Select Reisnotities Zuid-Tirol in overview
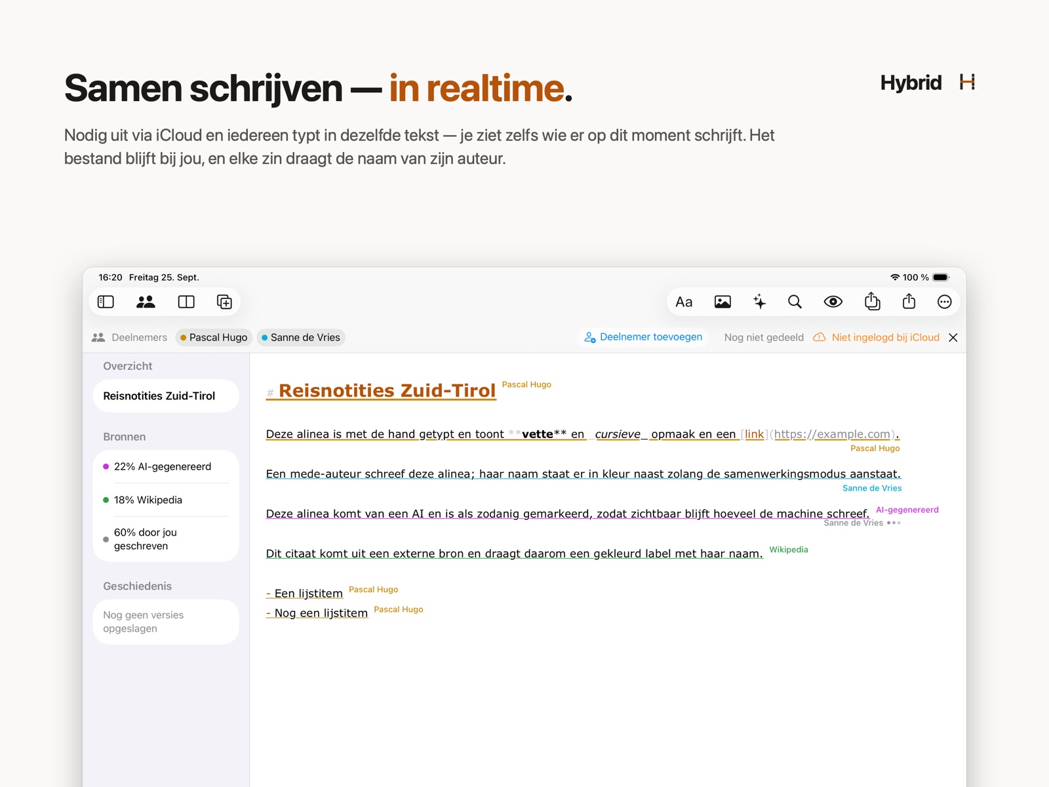 point(166,396)
